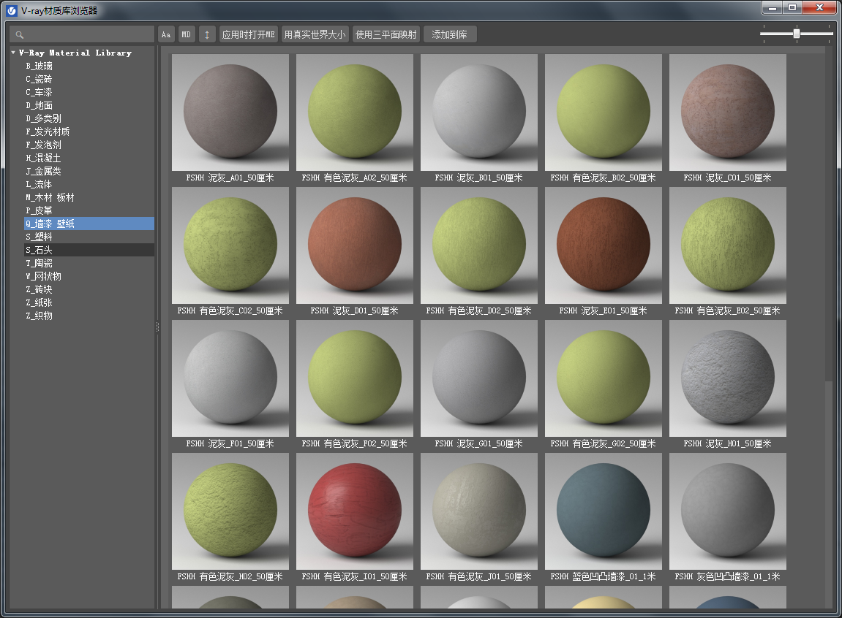
Task: Select the FSHH 泥灰_F01_50厘米 material thumbnail
Action: click(x=230, y=378)
